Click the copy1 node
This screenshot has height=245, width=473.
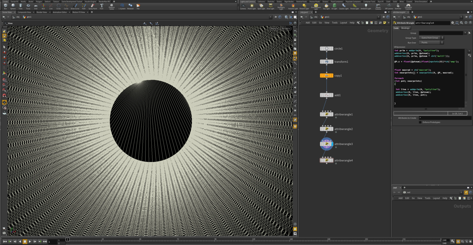tap(327, 76)
